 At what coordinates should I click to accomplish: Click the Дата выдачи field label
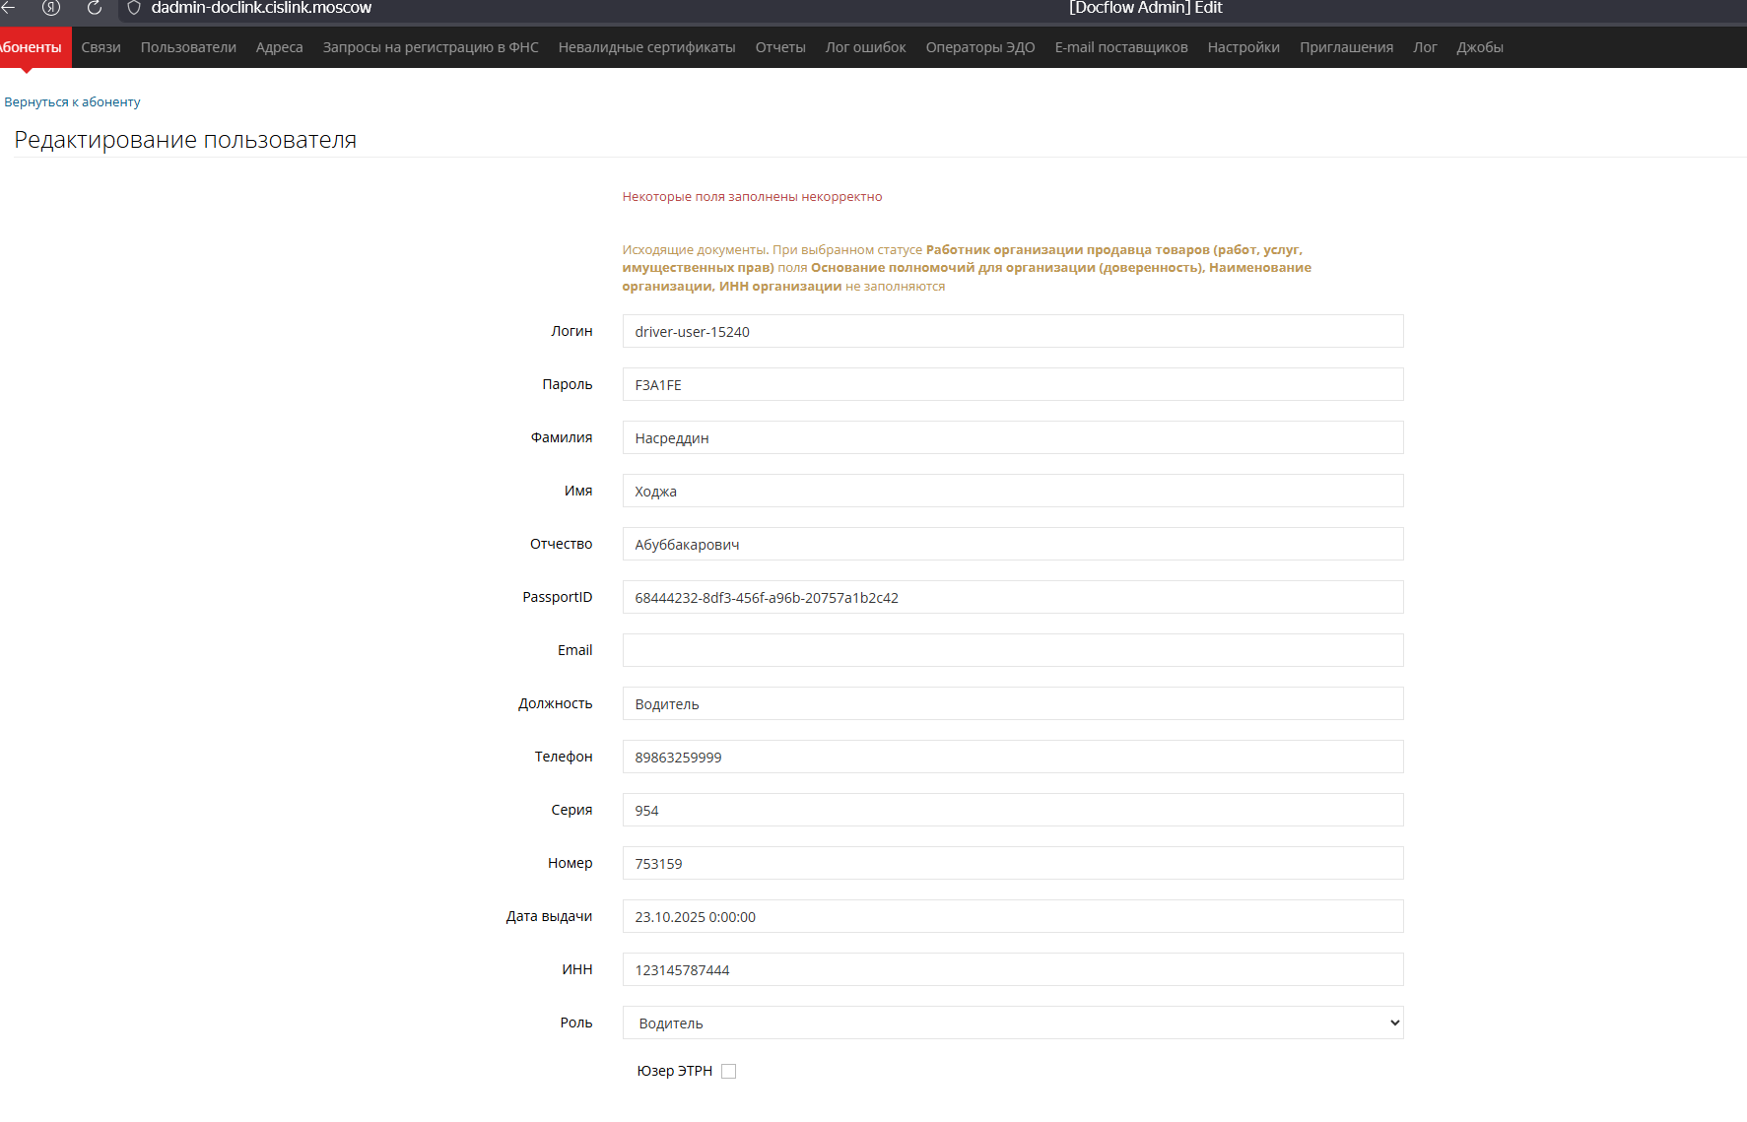(549, 916)
